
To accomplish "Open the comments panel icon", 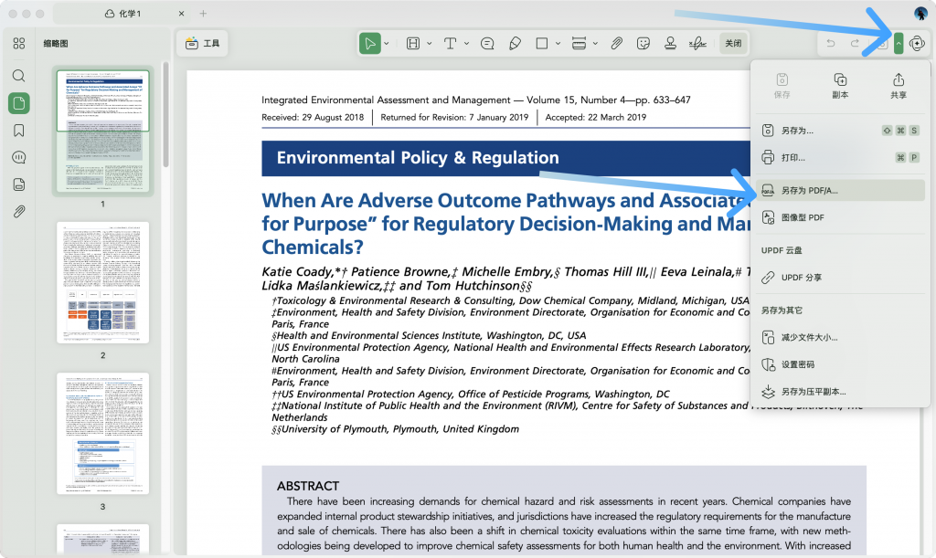I will [x=19, y=157].
